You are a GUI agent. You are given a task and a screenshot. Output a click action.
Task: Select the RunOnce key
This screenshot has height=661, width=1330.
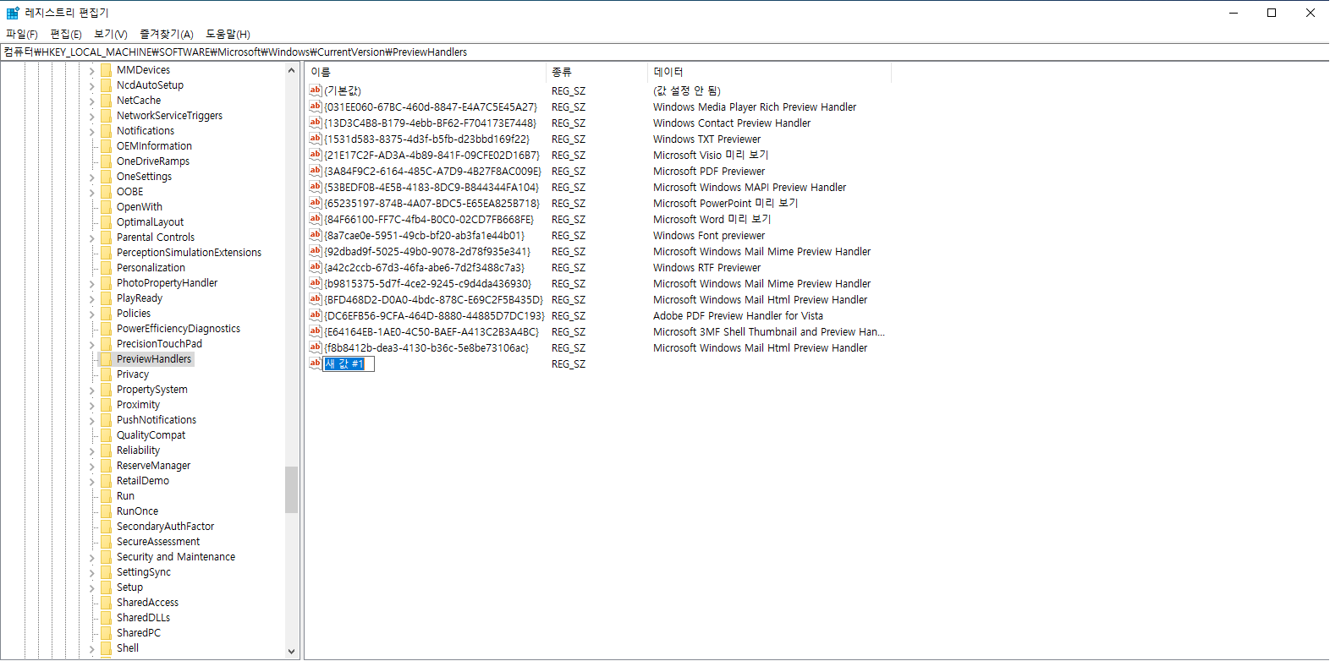coord(137,511)
